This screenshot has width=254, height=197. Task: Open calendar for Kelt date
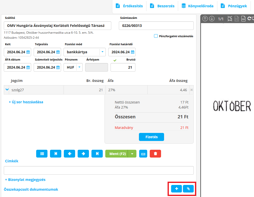click(x=28, y=52)
